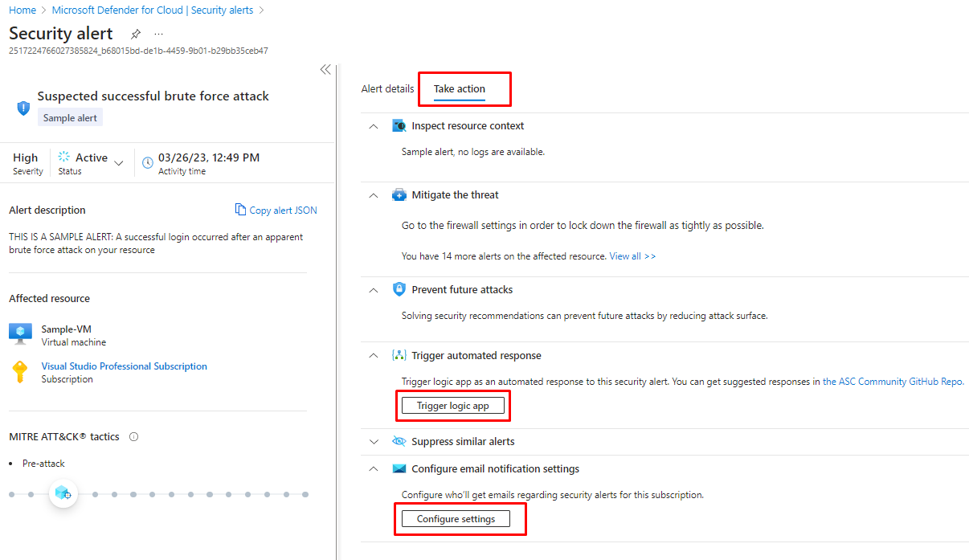Open the View all alerts link
Screen dimensions: 969x560
[632, 256]
